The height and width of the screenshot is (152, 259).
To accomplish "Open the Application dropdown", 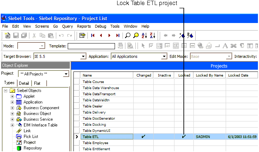I will coord(164,56).
